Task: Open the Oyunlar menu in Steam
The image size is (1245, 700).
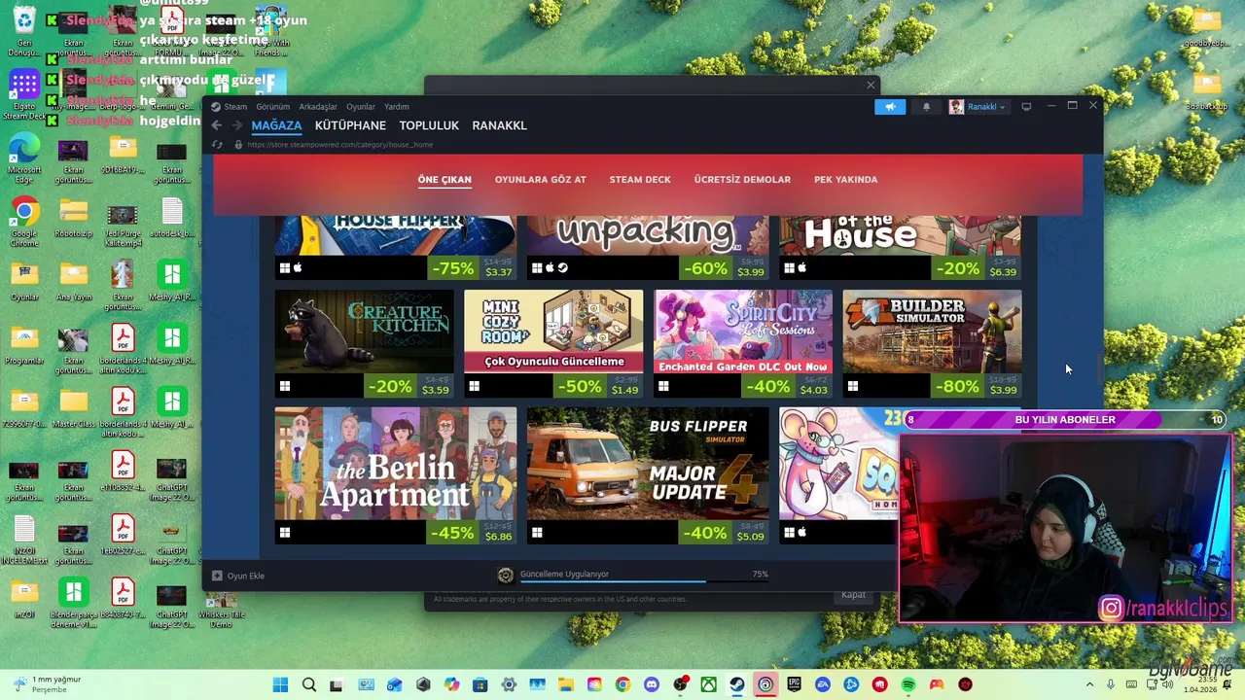Action: [x=361, y=107]
